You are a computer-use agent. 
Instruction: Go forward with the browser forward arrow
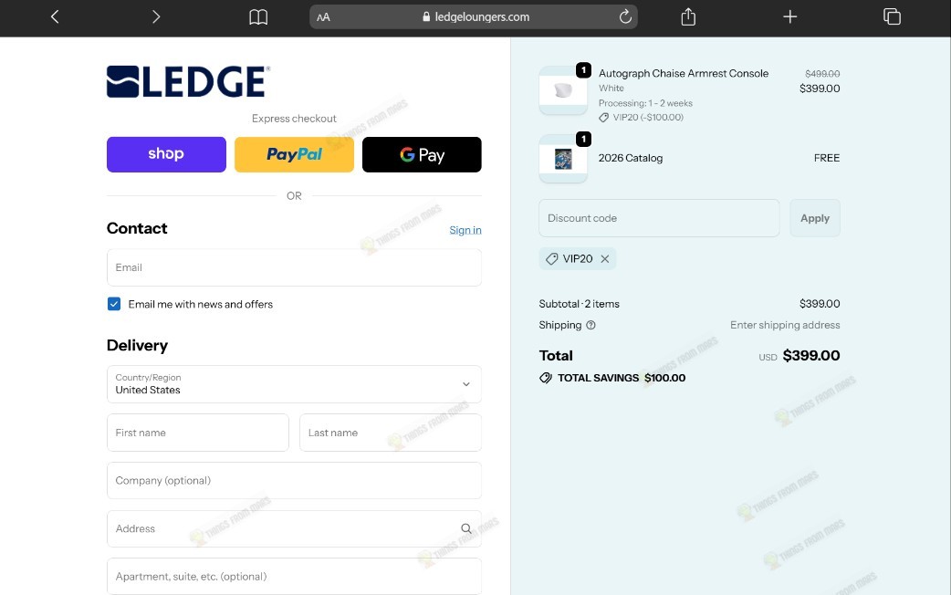(x=156, y=16)
